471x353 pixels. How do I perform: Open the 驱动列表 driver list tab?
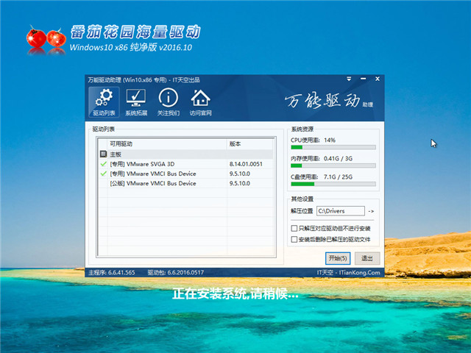104,102
